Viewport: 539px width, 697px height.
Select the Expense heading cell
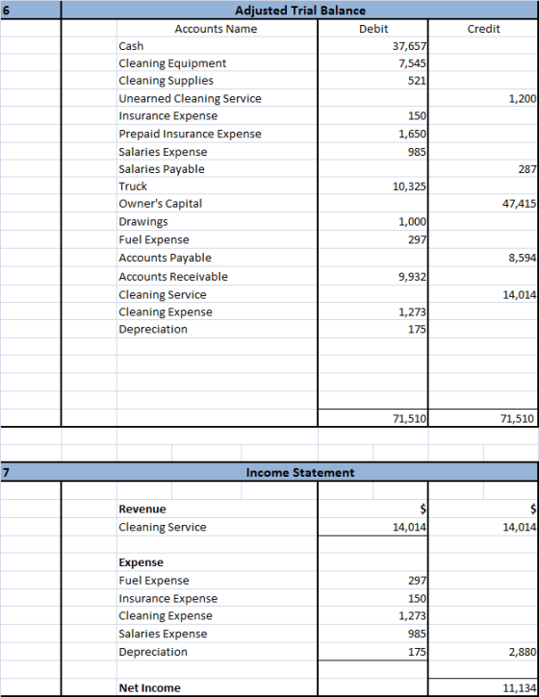click(218, 562)
